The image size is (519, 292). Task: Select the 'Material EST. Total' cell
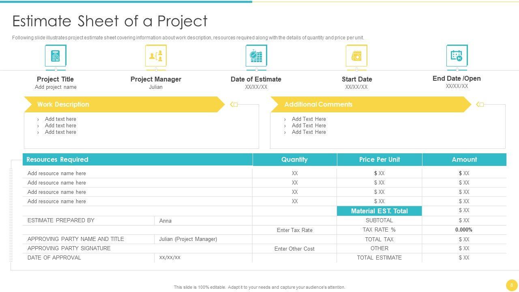click(x=380, y=211)
